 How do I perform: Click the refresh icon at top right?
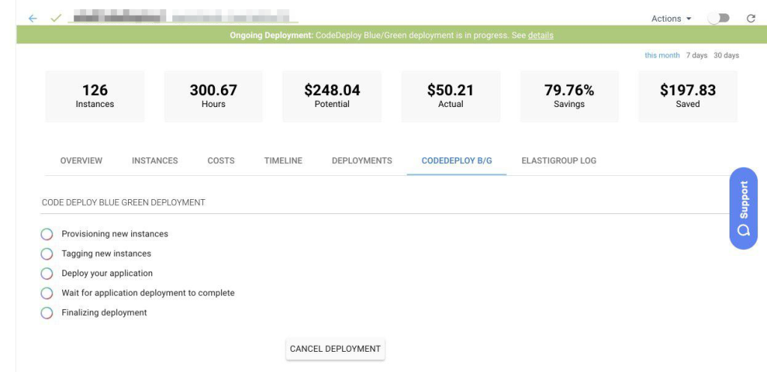tap(751, 19)
